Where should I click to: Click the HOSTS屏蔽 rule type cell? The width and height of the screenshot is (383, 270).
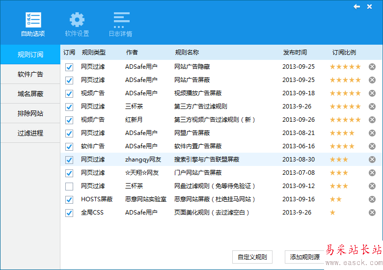pos(97,199)
